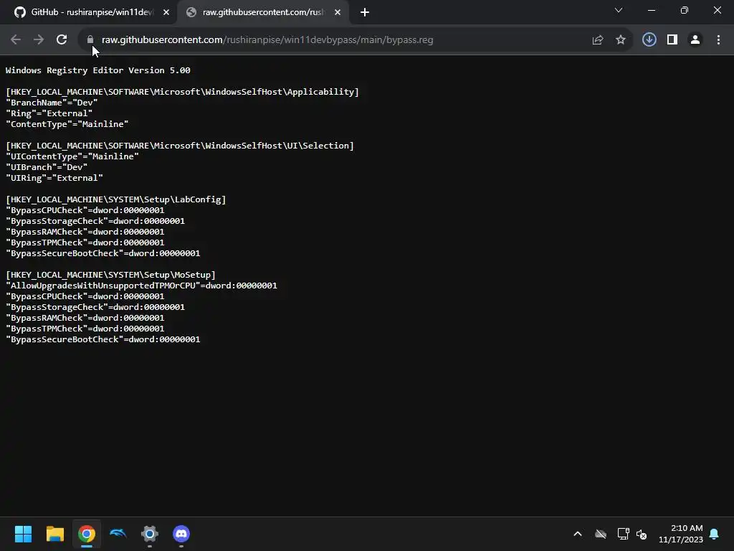
Task: Launch Dolphin emulator from taskbar
Action: click(118, 534)
